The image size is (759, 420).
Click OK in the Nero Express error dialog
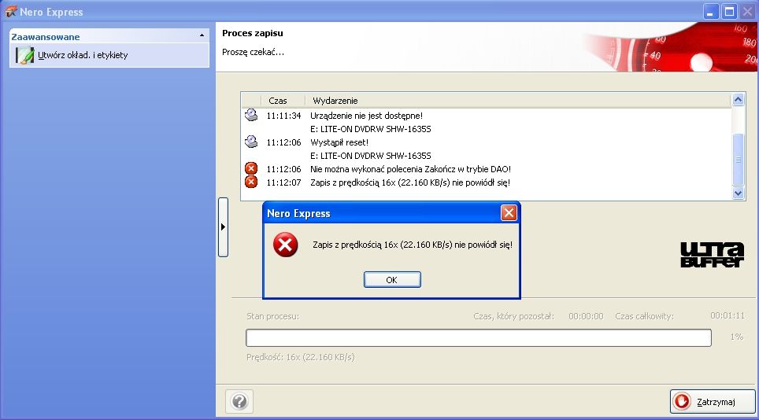[392, 280]
